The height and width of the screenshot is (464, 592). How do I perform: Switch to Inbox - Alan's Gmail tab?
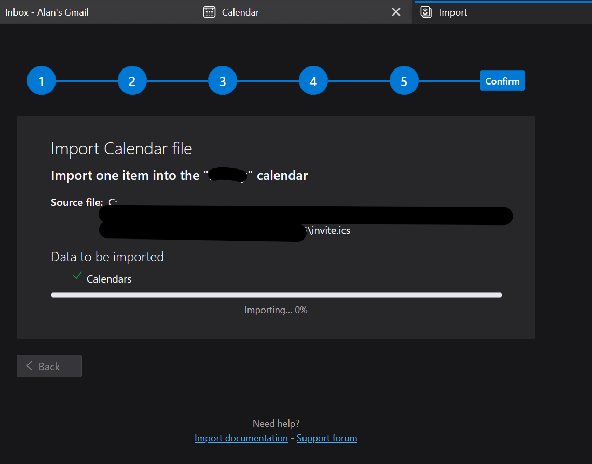pos(47,12)
